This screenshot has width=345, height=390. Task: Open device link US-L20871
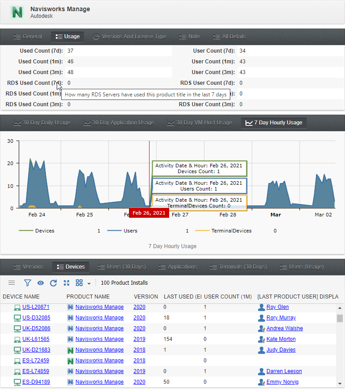pyautogui.click(x=36, y=307)
